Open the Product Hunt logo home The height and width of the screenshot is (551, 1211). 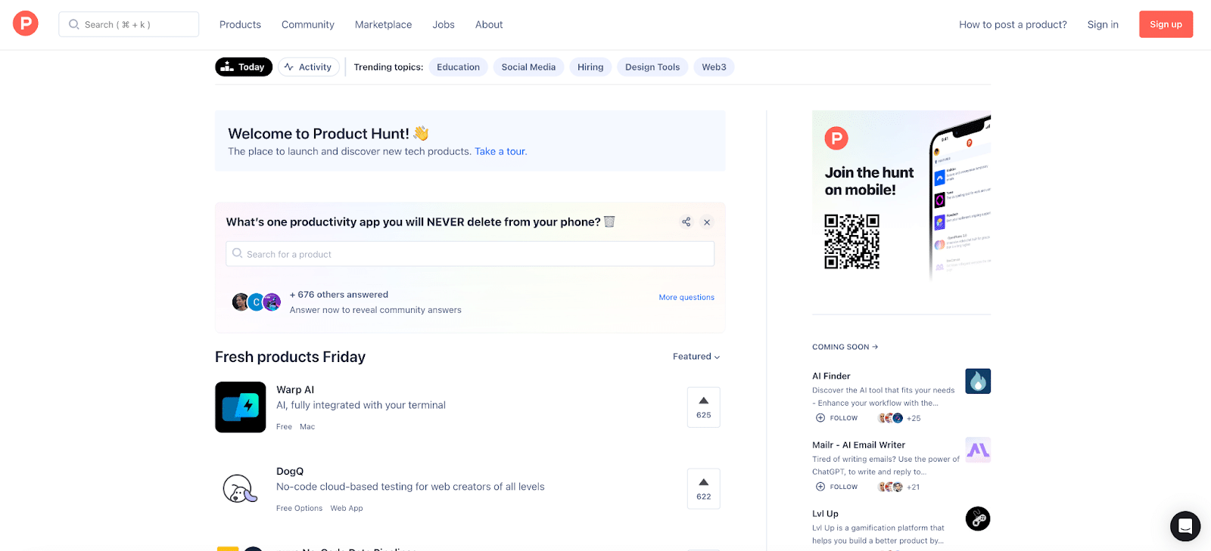pyautogui.click(x=26, y=24)
